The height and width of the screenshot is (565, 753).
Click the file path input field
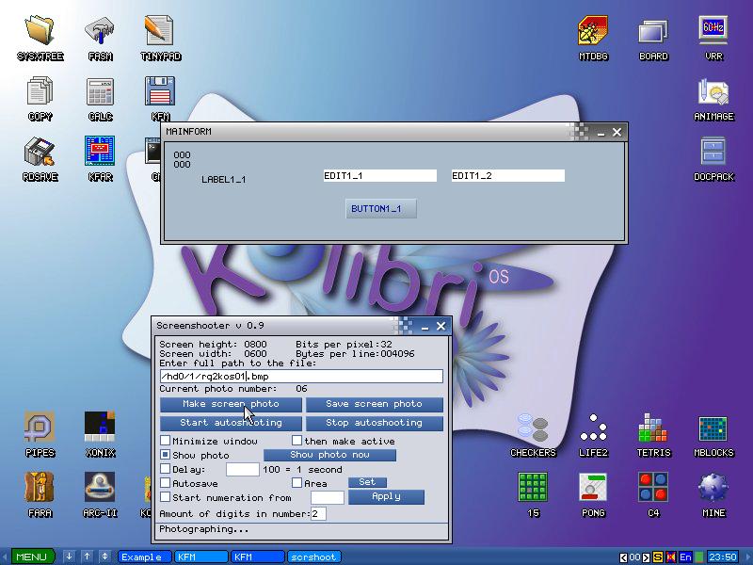click(x=301, y=377)
